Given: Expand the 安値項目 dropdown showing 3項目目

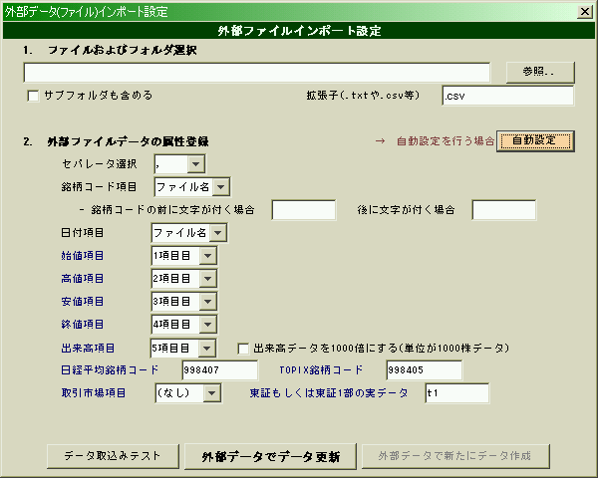Looking at the screenshot, I should pyautogui.click(x=207, y=302).
